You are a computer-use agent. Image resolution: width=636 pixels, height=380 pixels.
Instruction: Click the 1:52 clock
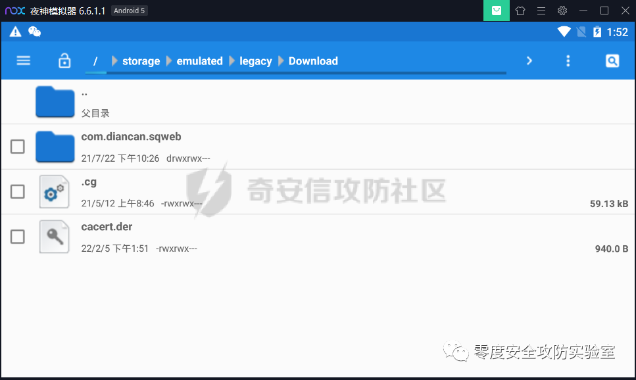[618, 32]
